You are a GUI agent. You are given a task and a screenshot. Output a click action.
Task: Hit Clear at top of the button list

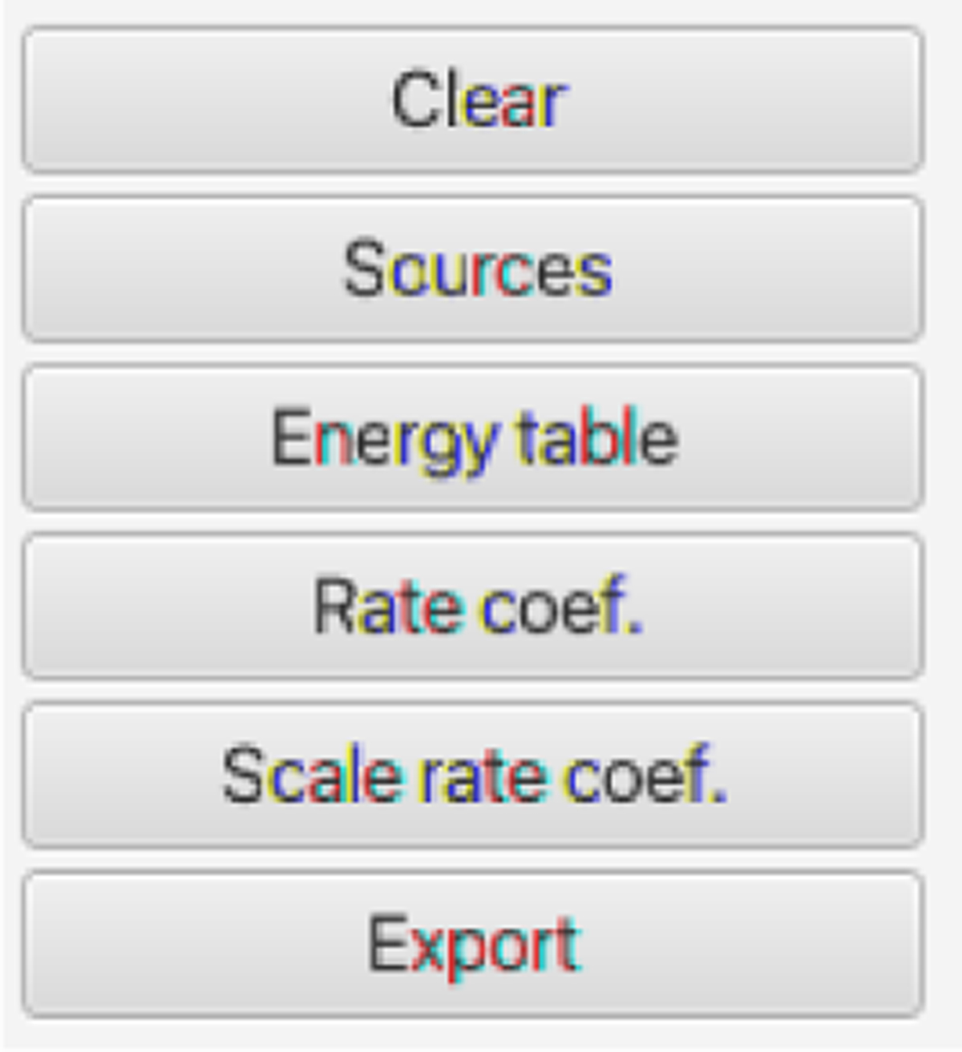point(473,100)
